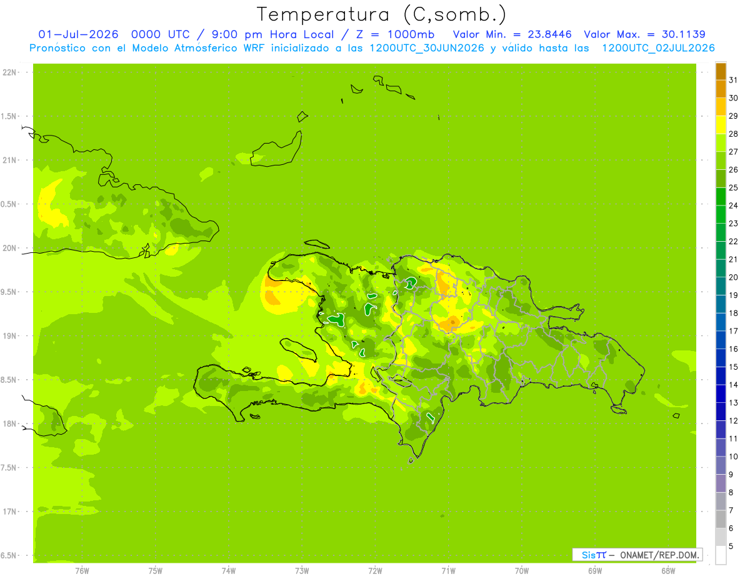Click the 70W longitude axis label
This screenshot has width=750, height=579.
522,570
